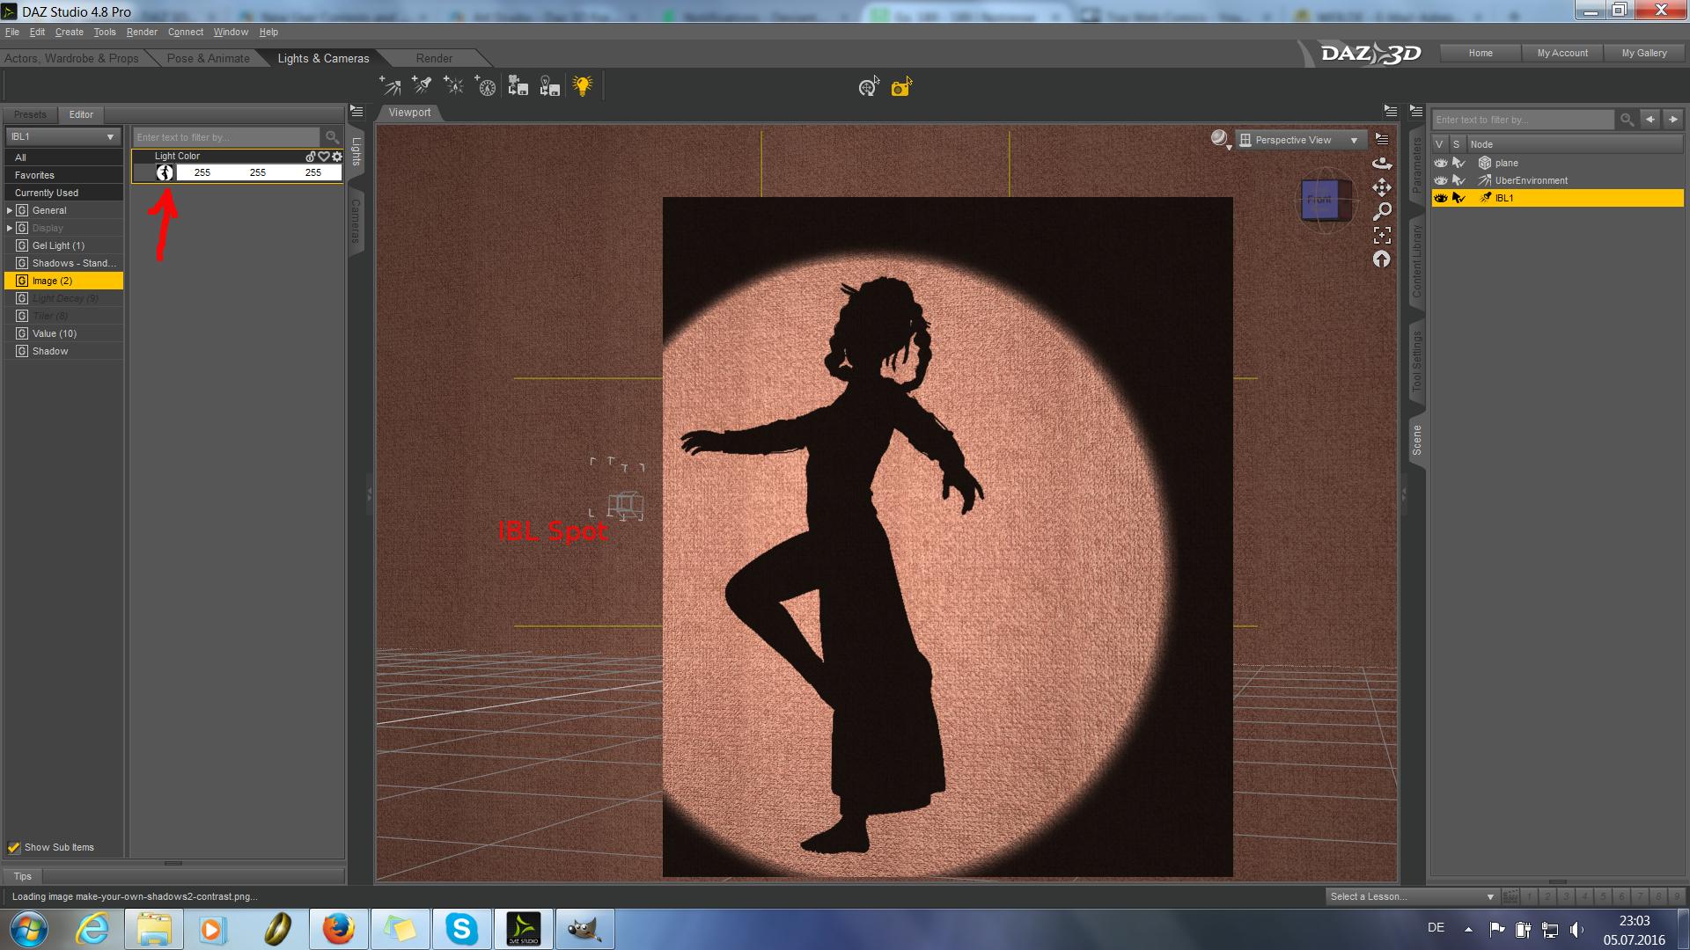Image resolution: width=1690 pixels, height=950 pixels.
Task: Uncheck Show Sub Items checkbox
Action: point(14,848)
